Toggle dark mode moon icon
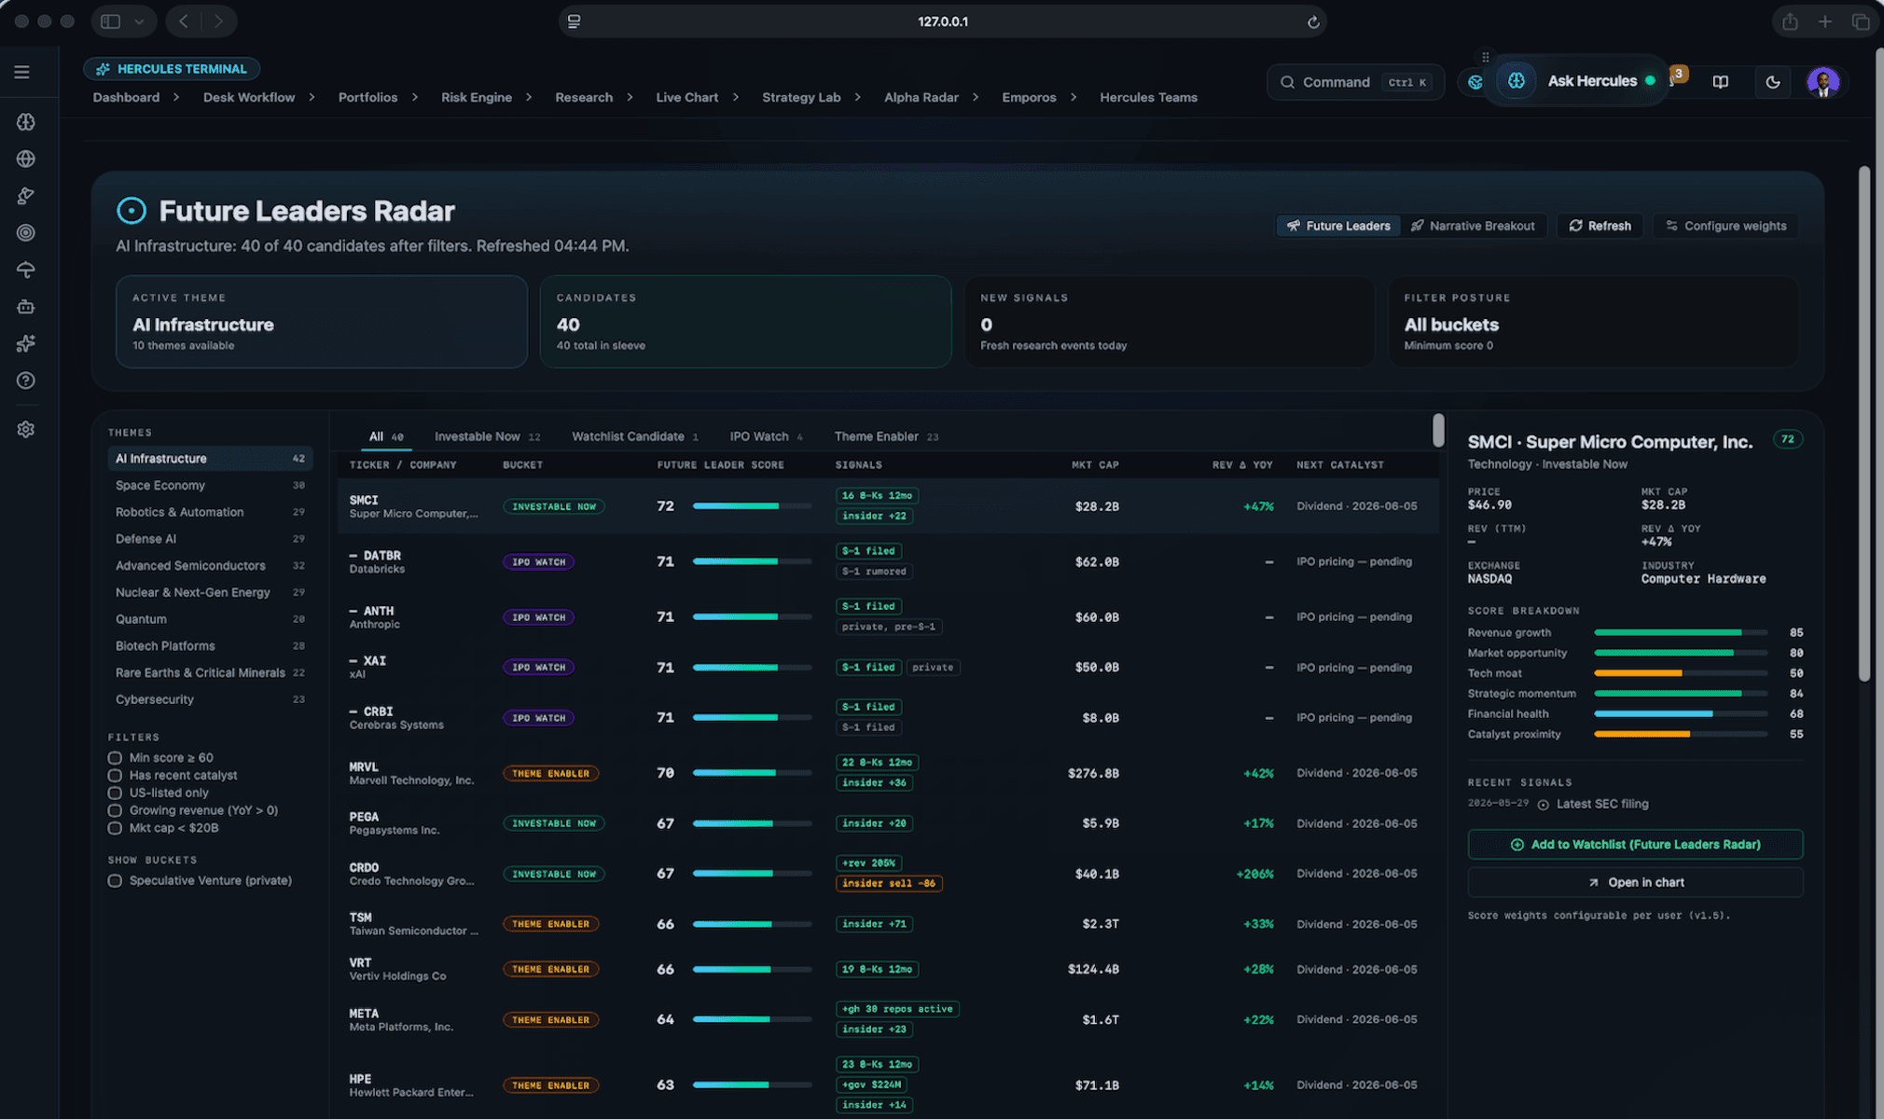 click(x=1772, y=82)
